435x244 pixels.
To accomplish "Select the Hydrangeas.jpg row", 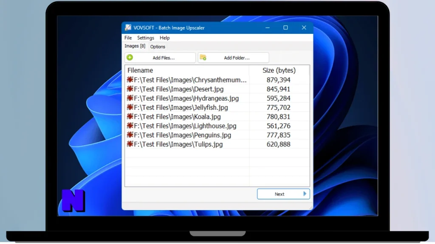I will pos(217,98).
